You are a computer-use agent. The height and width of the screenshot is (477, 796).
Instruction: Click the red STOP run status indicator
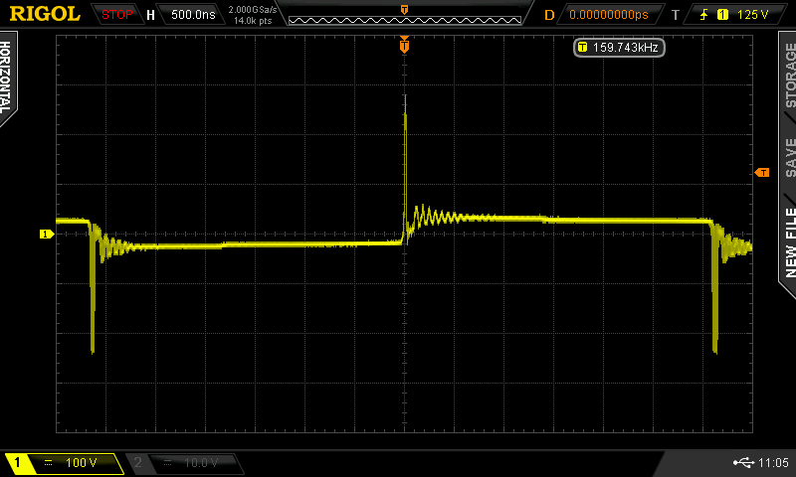[x=117, y=15]
